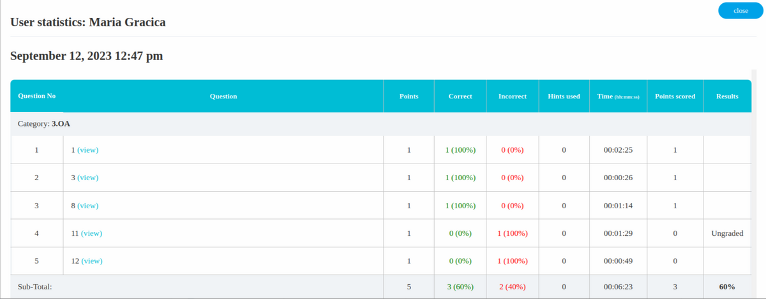Click the User statistics: Maria Gracica heading

(x=88, y=23)
